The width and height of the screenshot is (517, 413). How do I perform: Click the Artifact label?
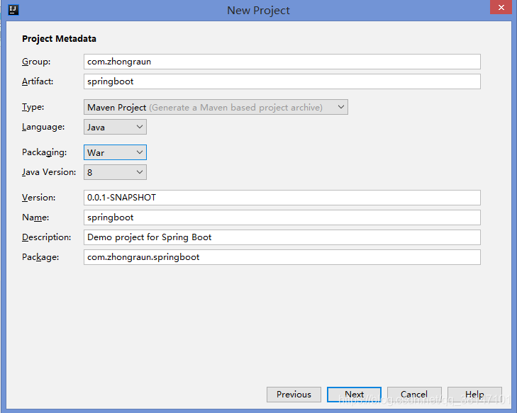38,81
